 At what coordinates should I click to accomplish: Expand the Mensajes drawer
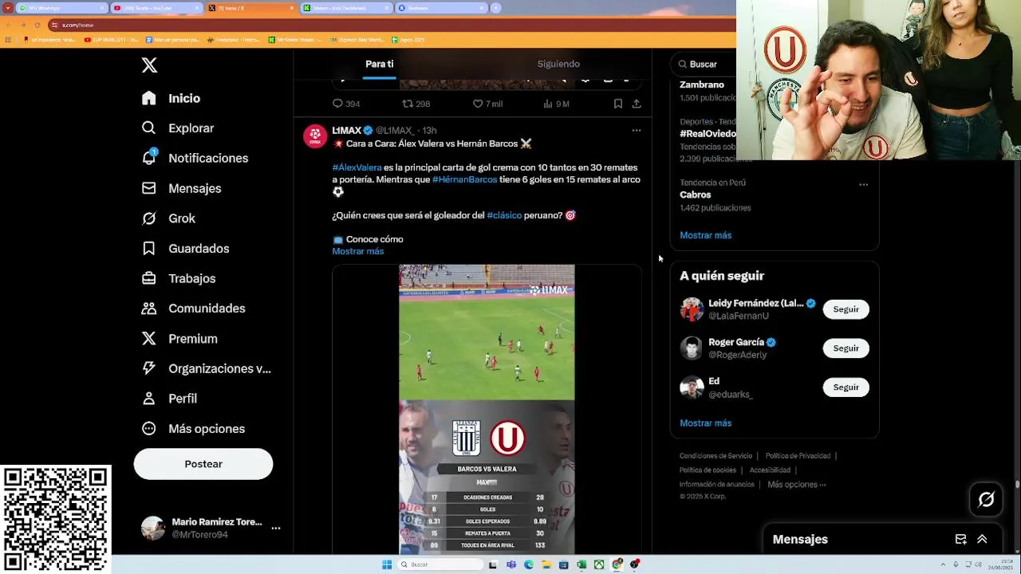(x=982, y=540)
